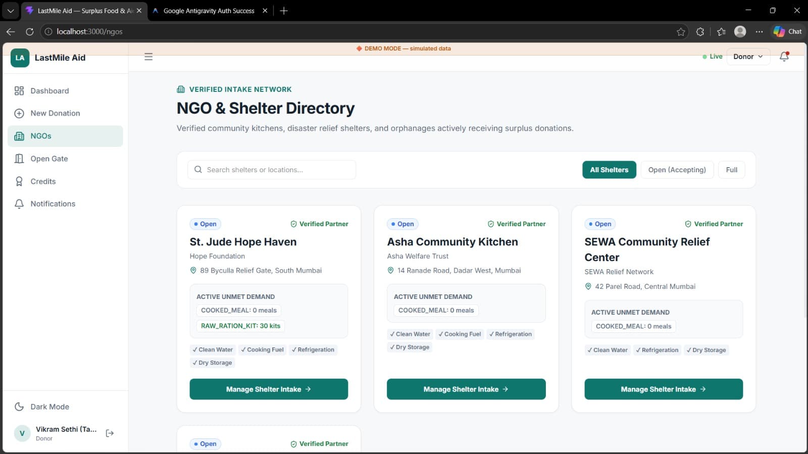Click the LastMile Aid LA logo
This screenshot has width=808, height=454.
20,58
